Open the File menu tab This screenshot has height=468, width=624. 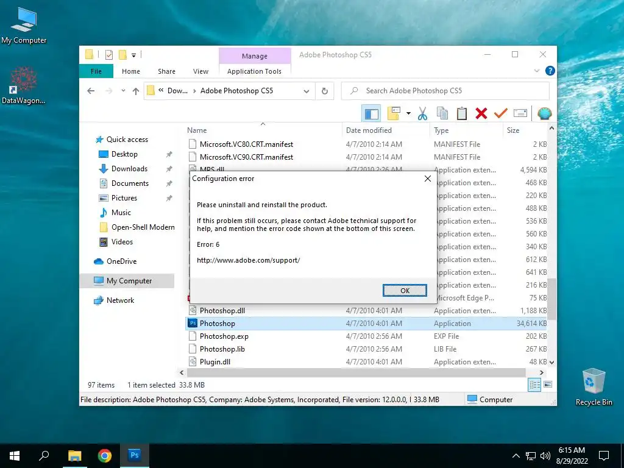[96, 71]
